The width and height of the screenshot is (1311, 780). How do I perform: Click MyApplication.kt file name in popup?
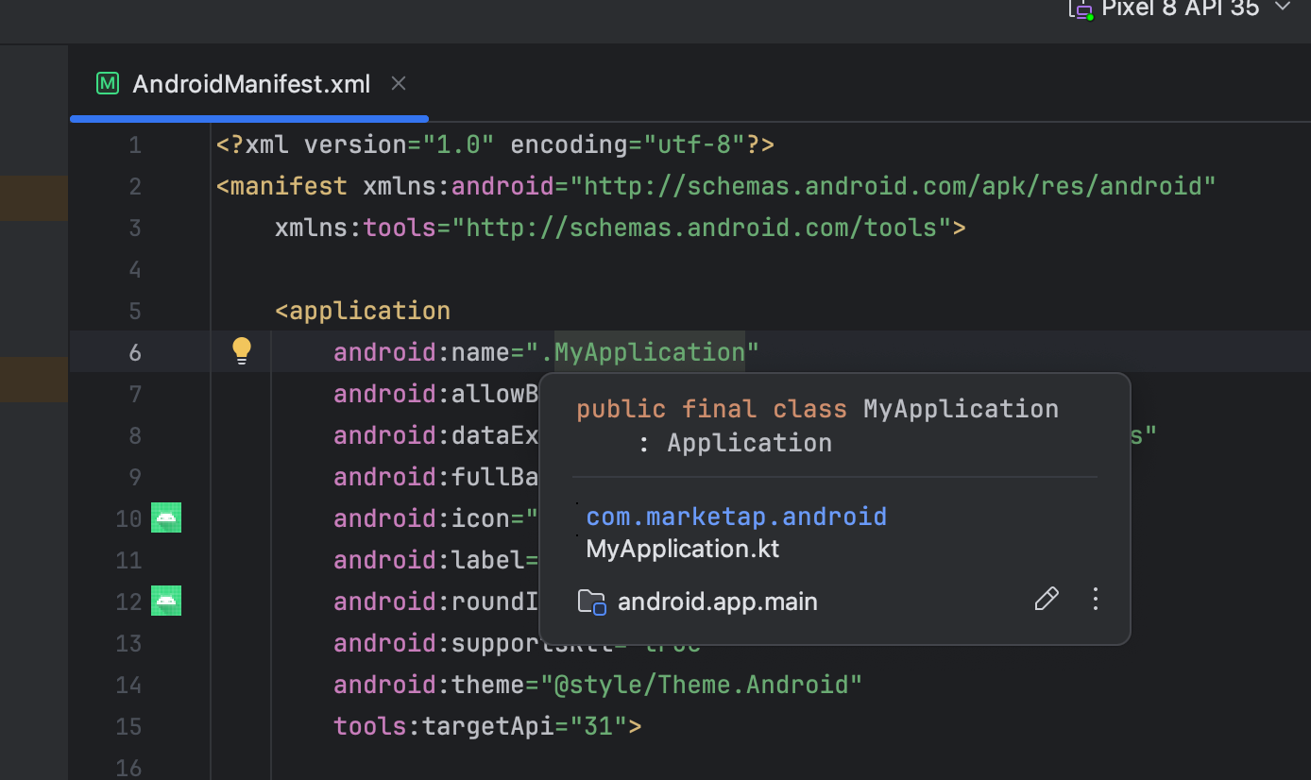(682, 549)
